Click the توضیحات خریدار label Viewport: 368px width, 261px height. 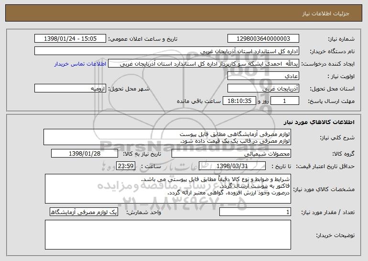335,235
